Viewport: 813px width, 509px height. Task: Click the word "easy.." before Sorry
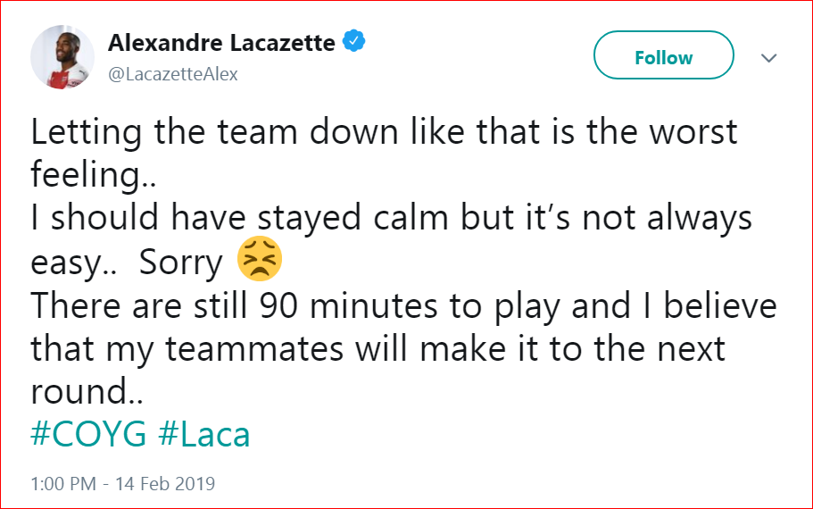pyautogui.click(x=74, y=263)
